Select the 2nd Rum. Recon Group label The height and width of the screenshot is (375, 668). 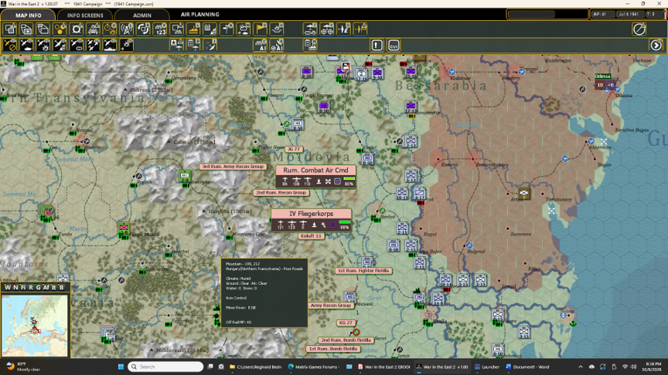tap(281, 193)
